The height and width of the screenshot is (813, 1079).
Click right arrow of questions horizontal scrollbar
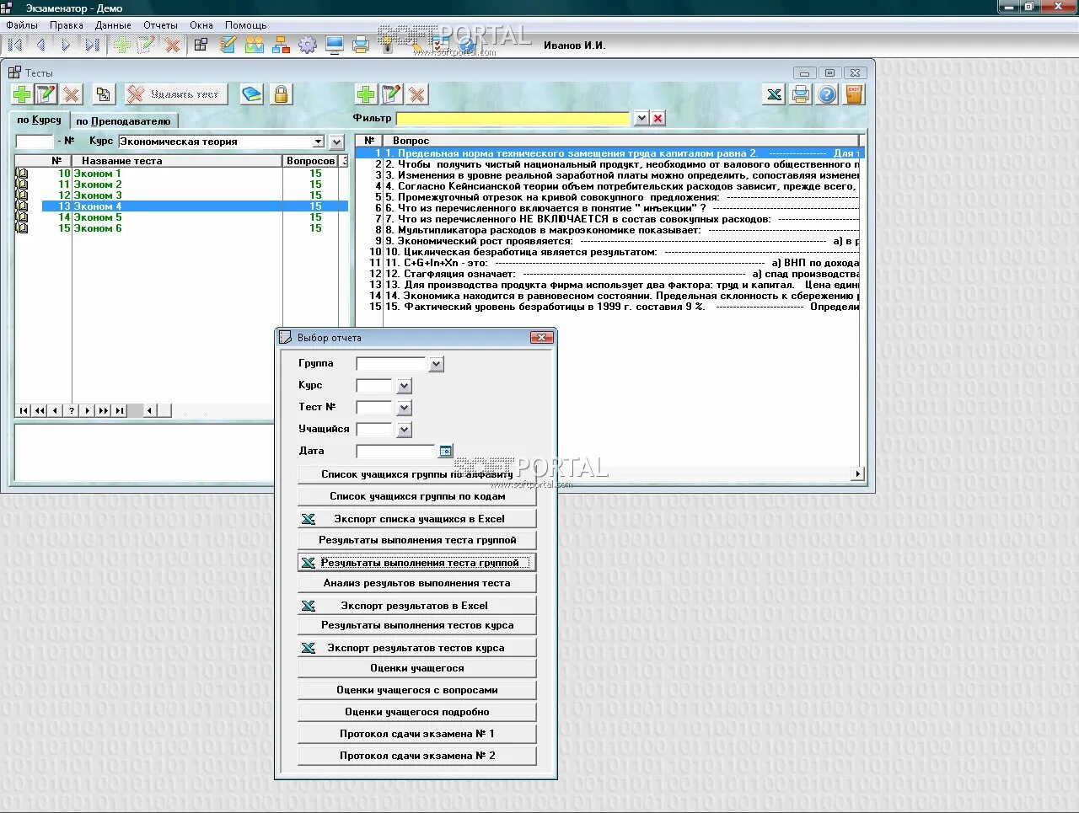click(x=858, y=473)
